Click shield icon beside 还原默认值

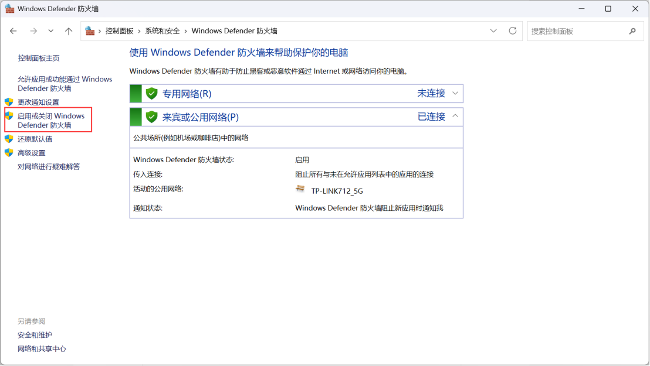(9, 139)
